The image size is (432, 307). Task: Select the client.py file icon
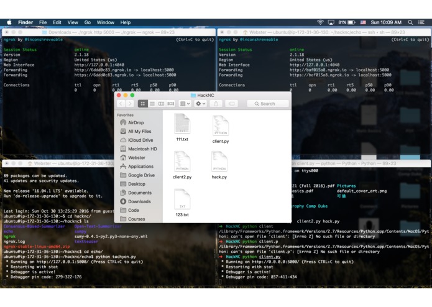(x=221, y=126)
